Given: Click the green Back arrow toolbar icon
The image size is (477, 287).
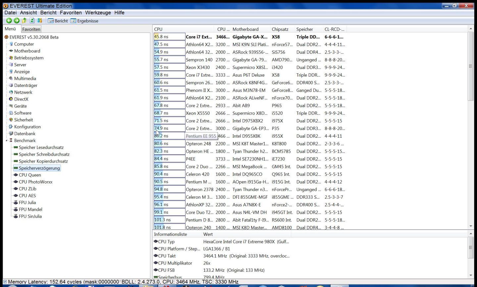Looking at the screenshot, I should click(x=9, y=21).
